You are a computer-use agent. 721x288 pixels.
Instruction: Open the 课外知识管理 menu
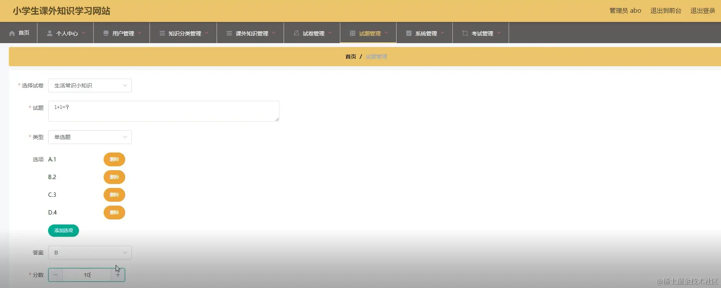tap(250, 33)
